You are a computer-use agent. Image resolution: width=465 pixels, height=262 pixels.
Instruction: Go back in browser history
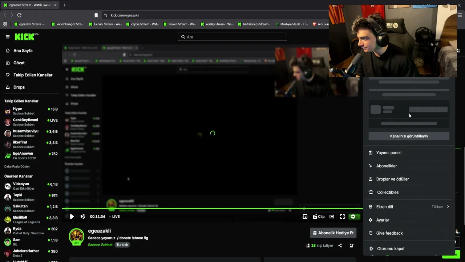click(x=5, y=15)
